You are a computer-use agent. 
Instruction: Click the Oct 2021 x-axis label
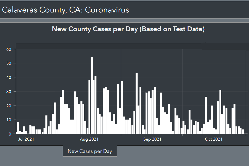click(214, 139)
